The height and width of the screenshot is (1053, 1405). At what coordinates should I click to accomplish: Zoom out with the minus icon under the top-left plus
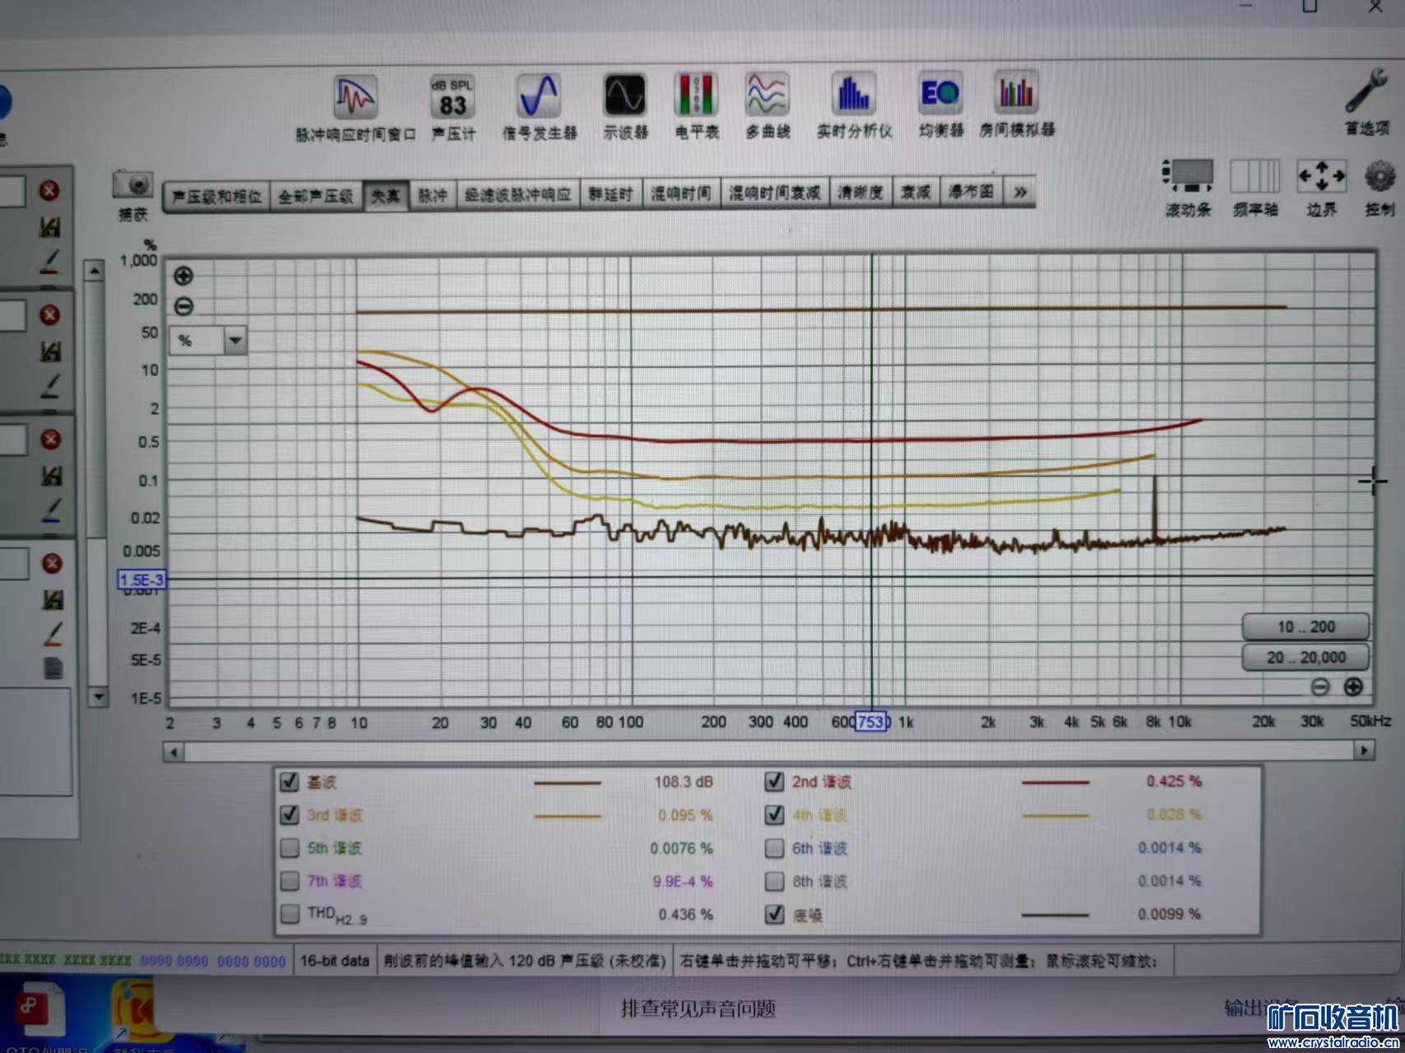[x=184, y=306]
